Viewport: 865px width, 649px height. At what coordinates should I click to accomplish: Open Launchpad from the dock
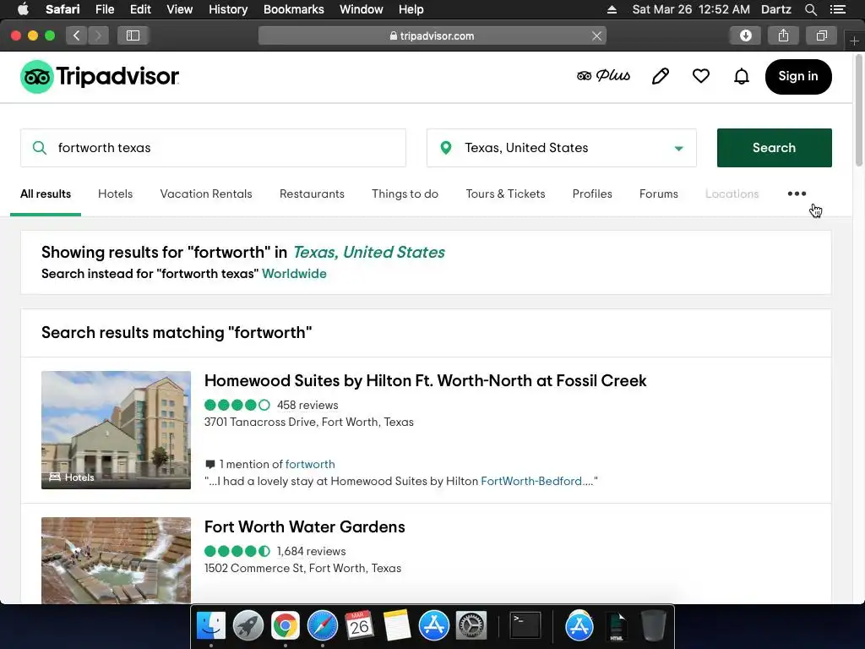coord(248,626)
